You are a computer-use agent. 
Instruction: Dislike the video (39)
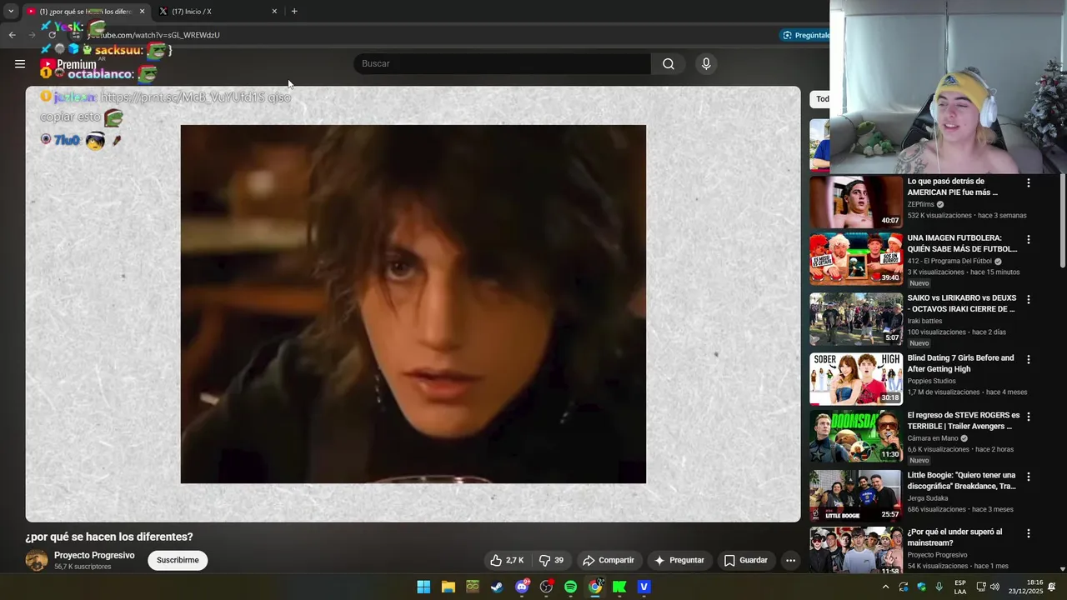point(552,560)
